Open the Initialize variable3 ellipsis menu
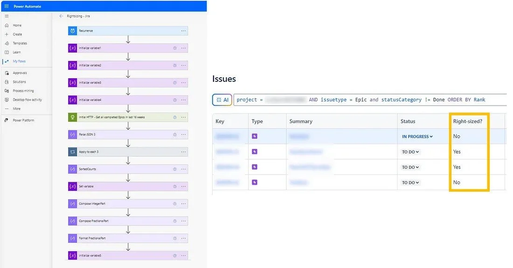The image size is (513, 268). click(x=184, y=83)
